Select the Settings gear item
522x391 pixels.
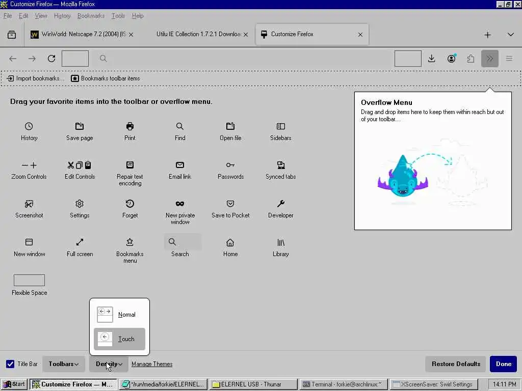click(80, 209)
